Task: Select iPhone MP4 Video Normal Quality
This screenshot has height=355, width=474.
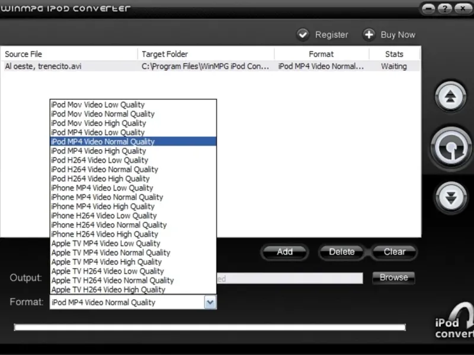Action: click(133, 197)
